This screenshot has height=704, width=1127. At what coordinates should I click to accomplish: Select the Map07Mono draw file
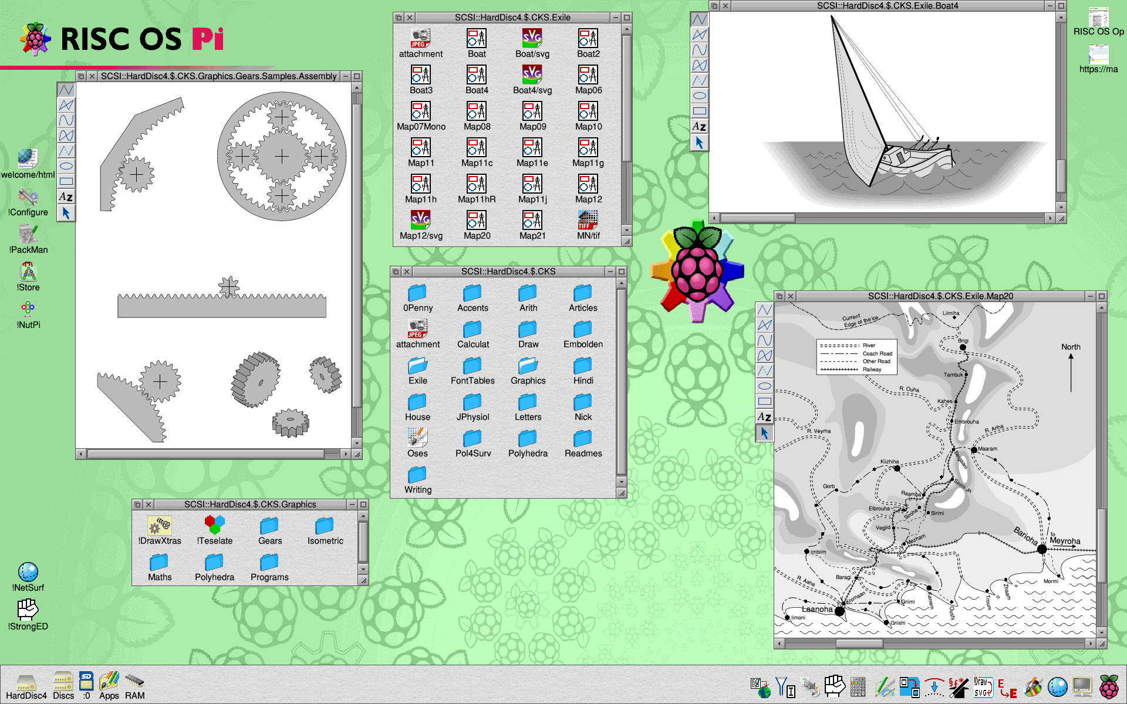pos(421,117)
